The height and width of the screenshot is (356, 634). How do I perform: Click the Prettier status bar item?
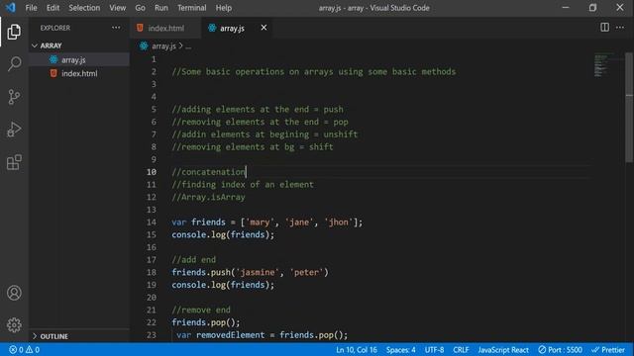608,350
